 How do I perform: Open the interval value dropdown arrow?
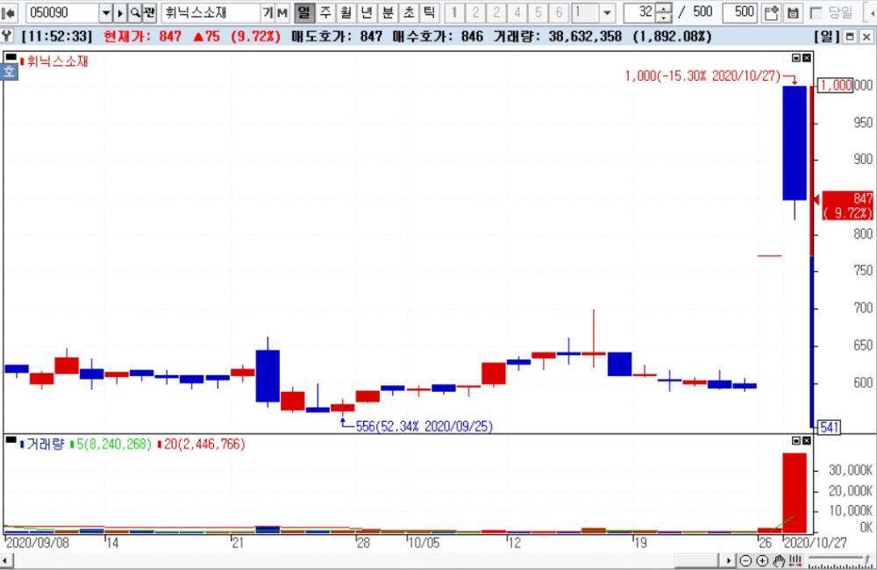point(608,12)
